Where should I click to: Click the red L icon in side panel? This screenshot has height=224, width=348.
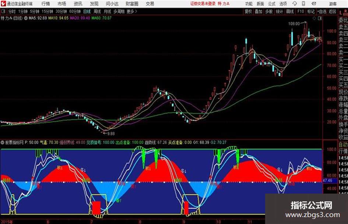(341, 13)
